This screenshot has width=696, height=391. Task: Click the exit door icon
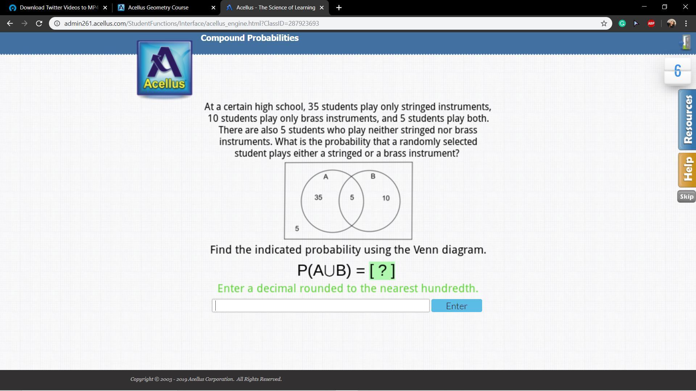(685, 42)
